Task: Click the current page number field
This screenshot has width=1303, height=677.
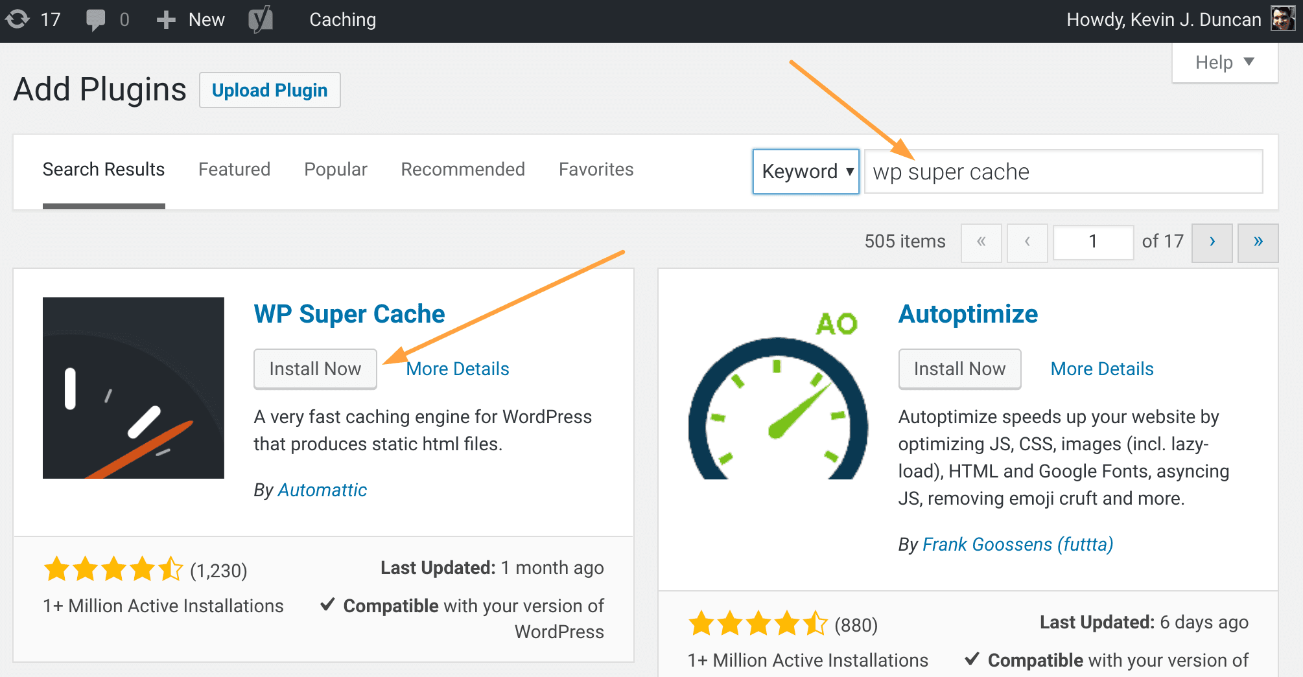Action: [1093, 242]
